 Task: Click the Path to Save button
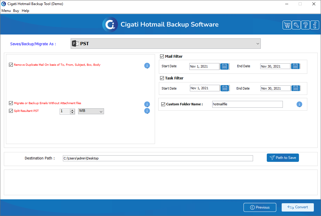283,158
